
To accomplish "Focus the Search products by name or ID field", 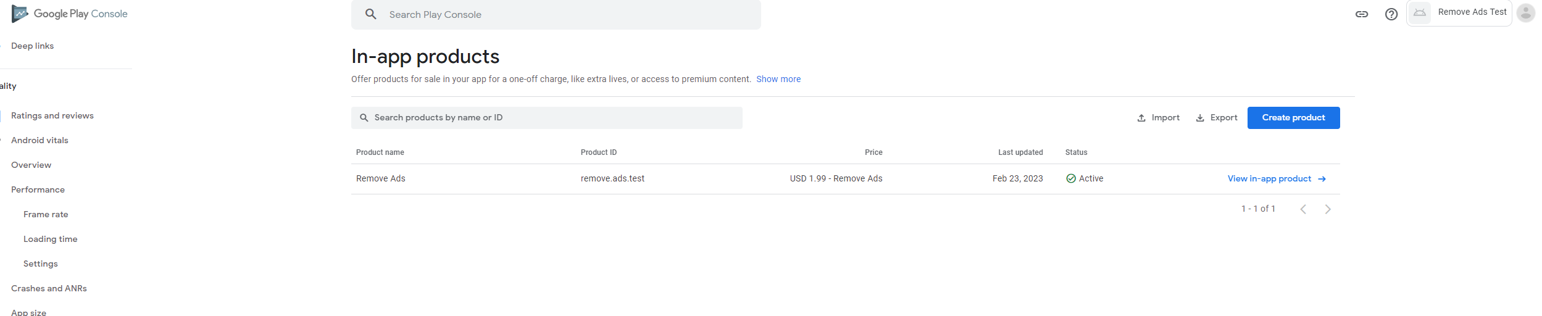I will point(546,118).
